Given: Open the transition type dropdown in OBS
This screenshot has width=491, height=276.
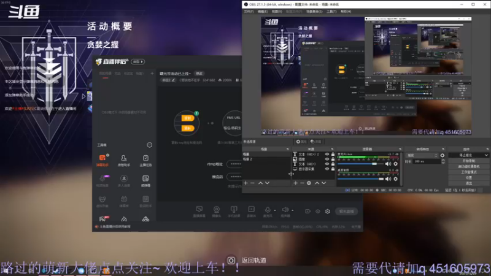Looking at the screenshot, I should pos(422,155).
